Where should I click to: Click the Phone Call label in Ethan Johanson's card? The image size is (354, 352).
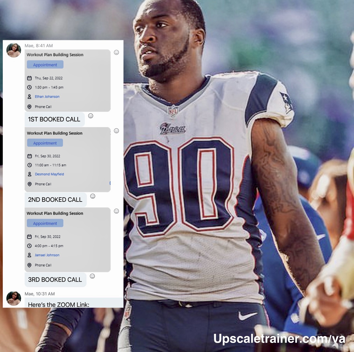[x=43, y=107]
